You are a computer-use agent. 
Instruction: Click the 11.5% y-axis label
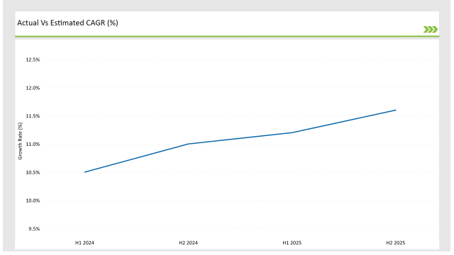pyautogui.click(x=33, y=116)
